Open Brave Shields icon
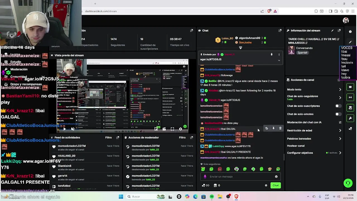 point(269,11)
